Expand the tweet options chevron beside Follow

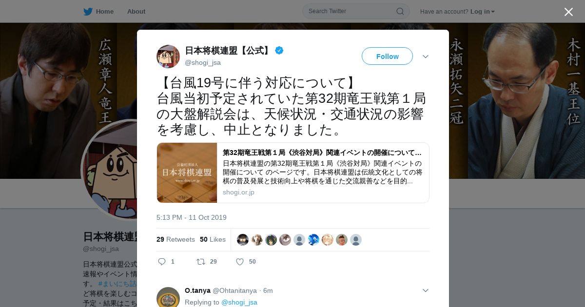426,57
